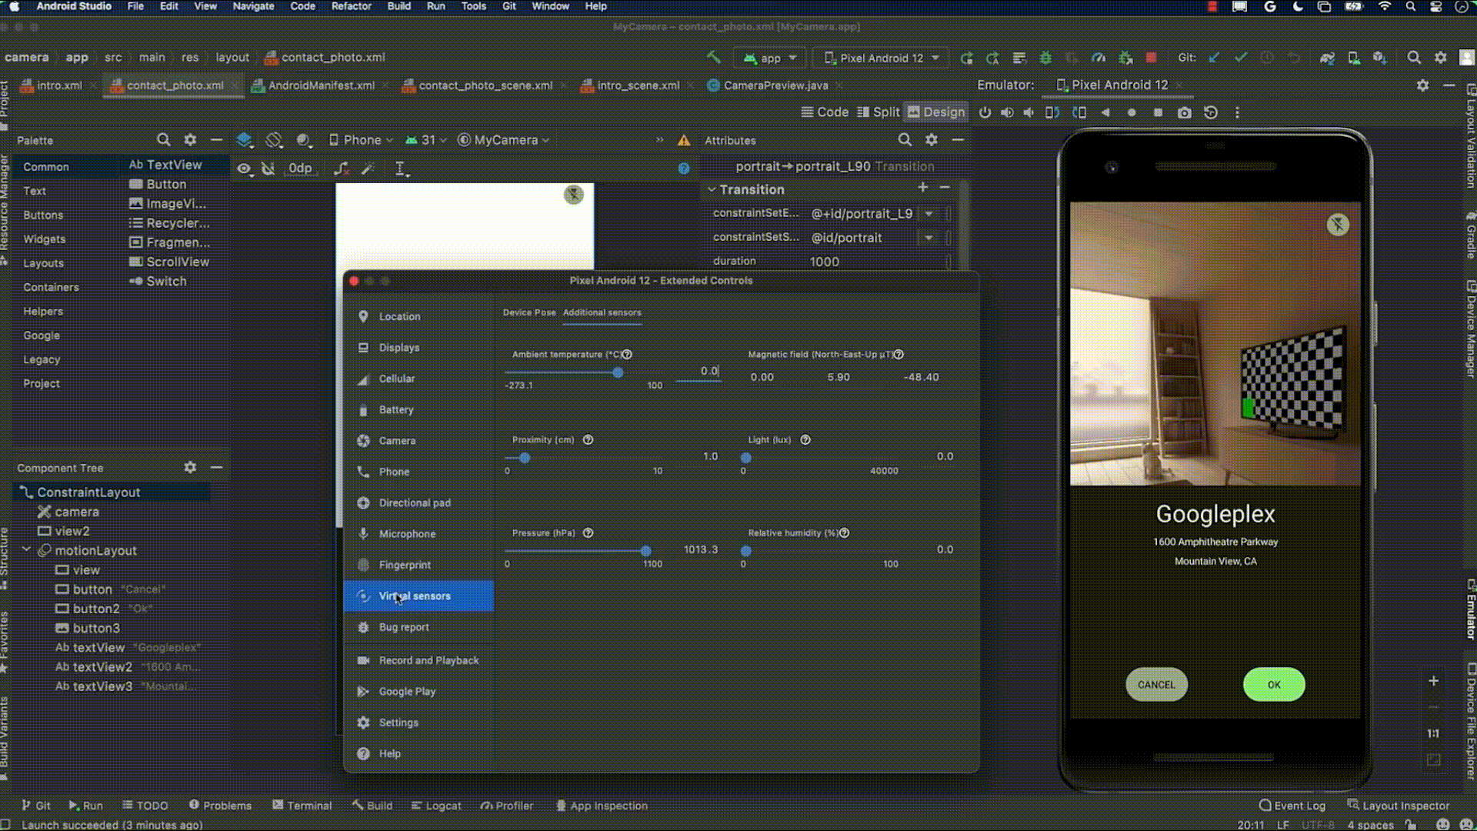Screen dimensions: 1477x831
Task: Collapse the Transition section
Action: [x=712, y=189]
